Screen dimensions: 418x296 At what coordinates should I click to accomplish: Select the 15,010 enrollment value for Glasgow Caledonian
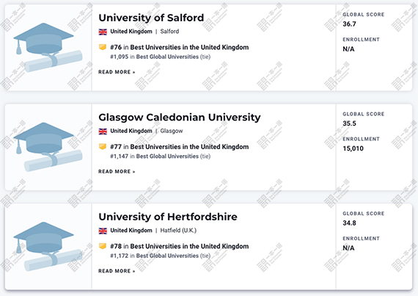[353, 148]
